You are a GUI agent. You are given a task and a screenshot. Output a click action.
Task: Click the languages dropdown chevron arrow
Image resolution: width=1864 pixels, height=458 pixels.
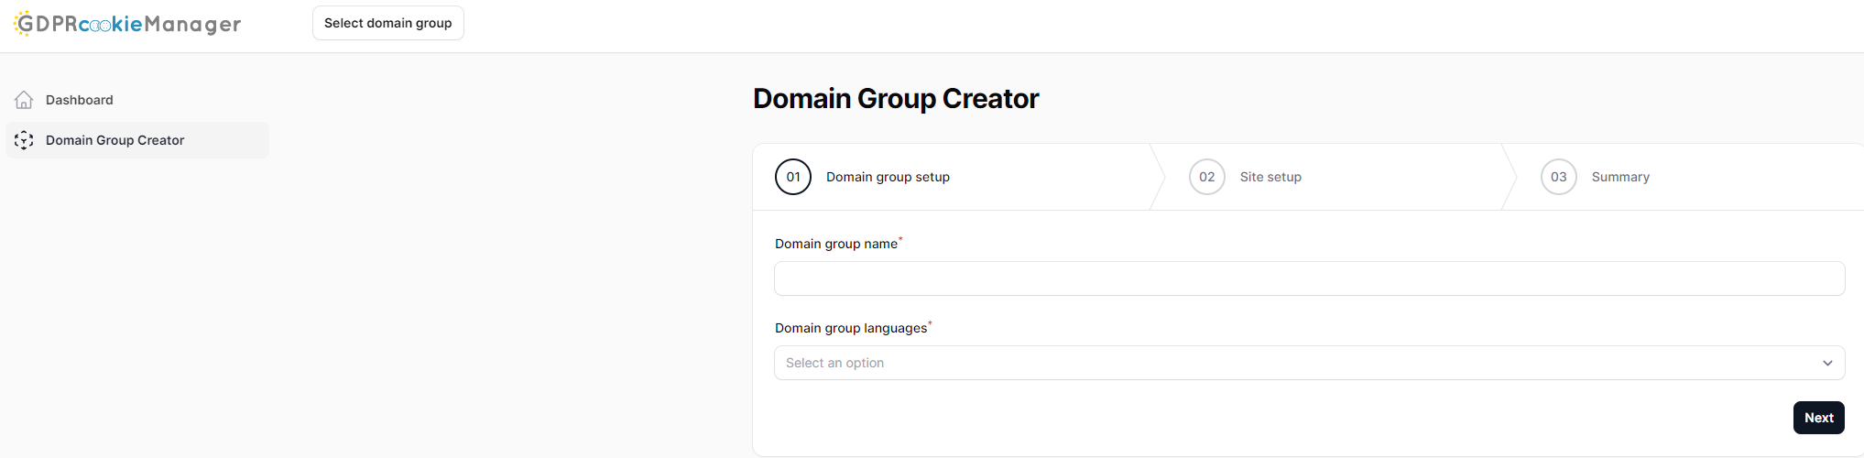[x=1827, y=363]
